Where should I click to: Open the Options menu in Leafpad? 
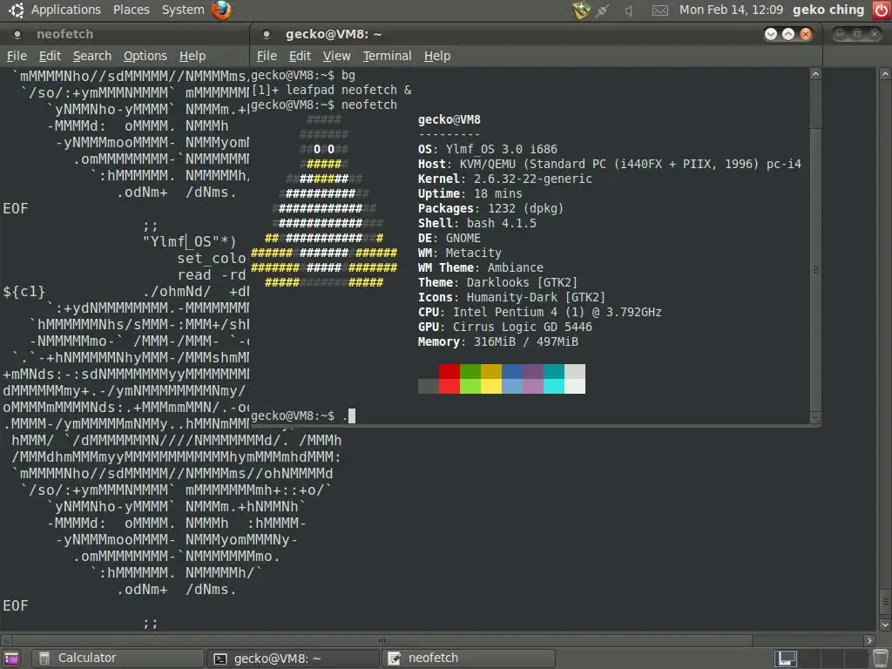click(145, 56)
